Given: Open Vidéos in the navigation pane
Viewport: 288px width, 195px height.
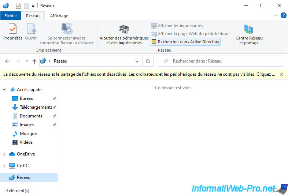Looking at the screenshot, I should [26, 142].
